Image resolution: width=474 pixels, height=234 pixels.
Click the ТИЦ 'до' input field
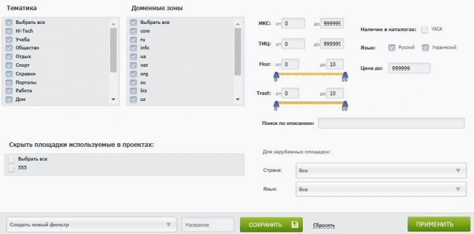pos(332,44)
